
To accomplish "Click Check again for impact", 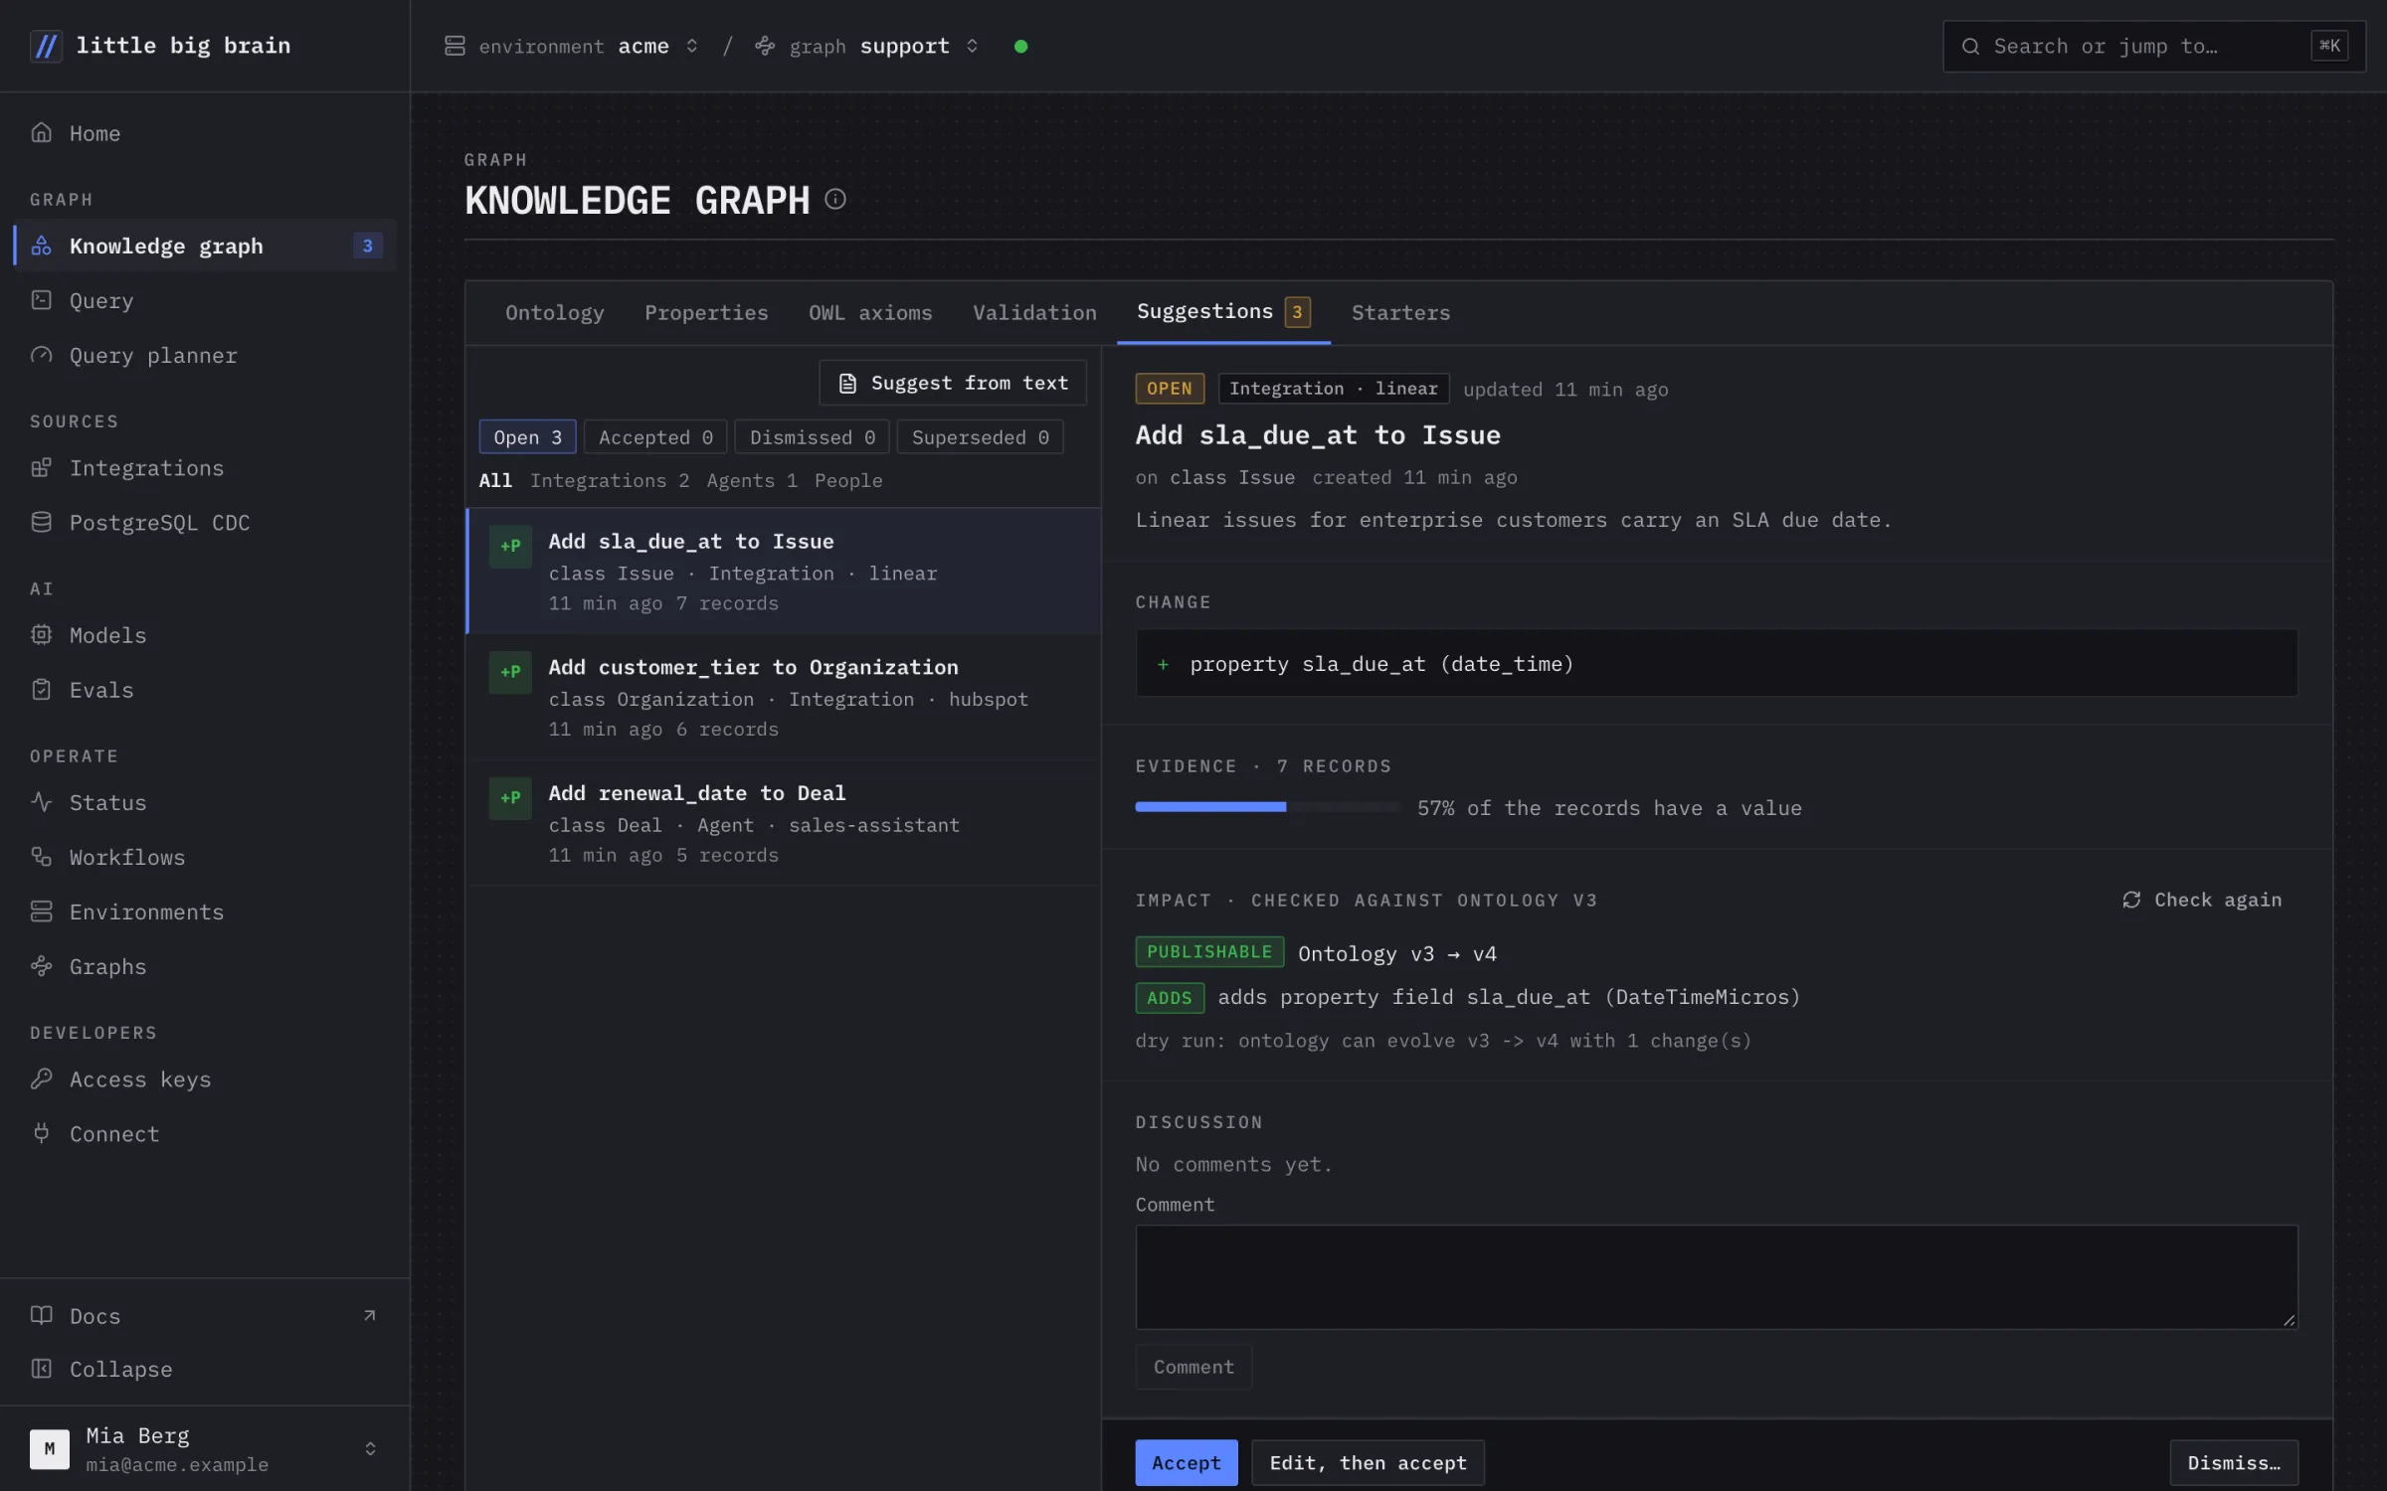I will (x=2202, y=900).
